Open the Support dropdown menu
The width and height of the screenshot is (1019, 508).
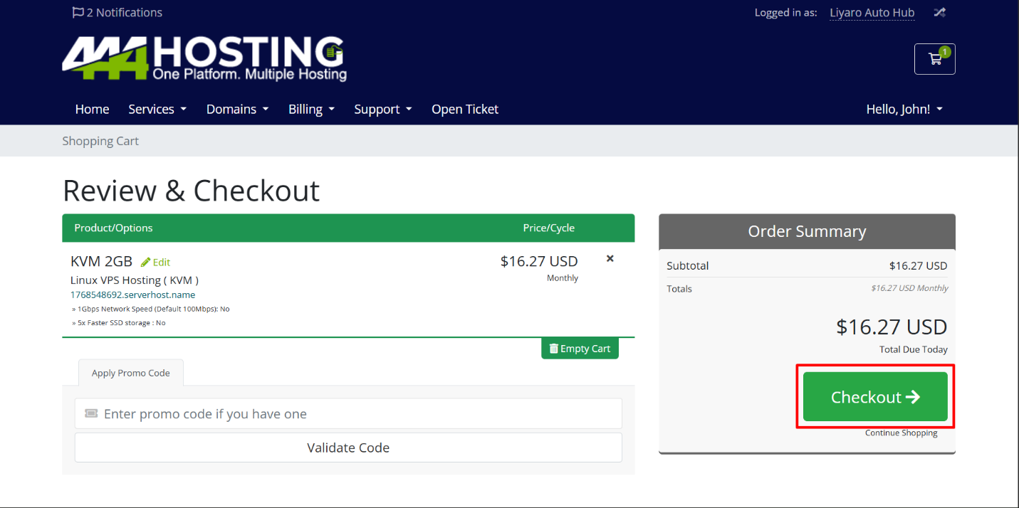383,109
